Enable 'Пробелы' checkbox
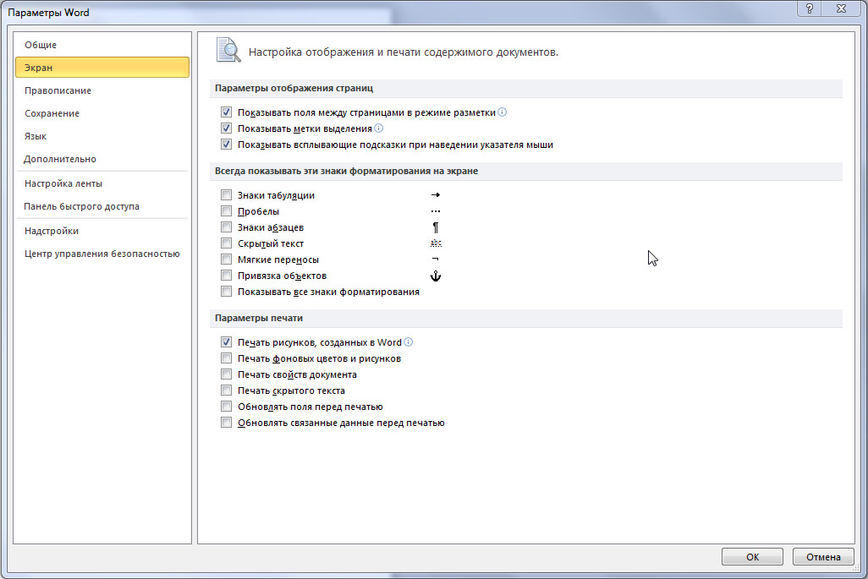 point(226,210)
